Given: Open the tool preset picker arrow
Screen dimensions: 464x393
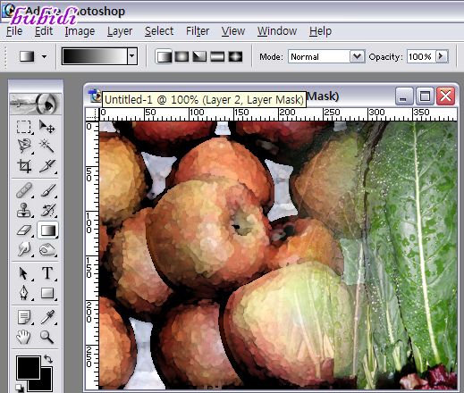Looking at the screenshot, I should tap(44, 56).
